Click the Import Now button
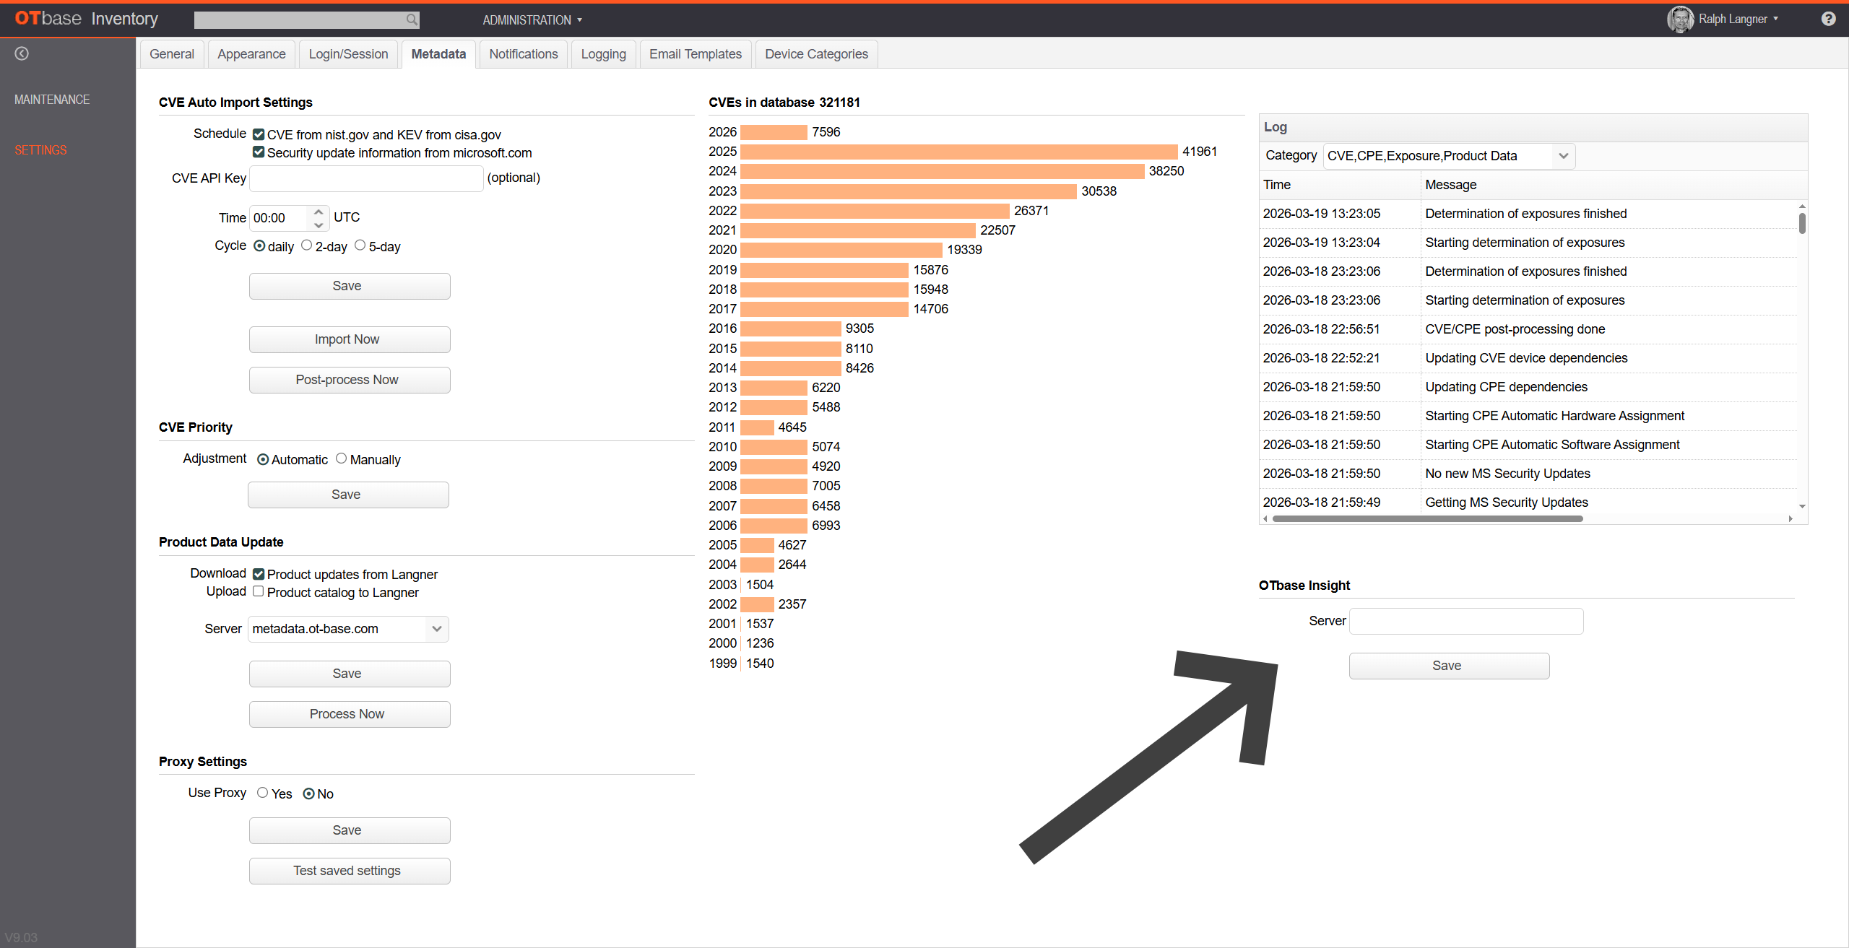The image size is (1849, 948). coord(350,339)
